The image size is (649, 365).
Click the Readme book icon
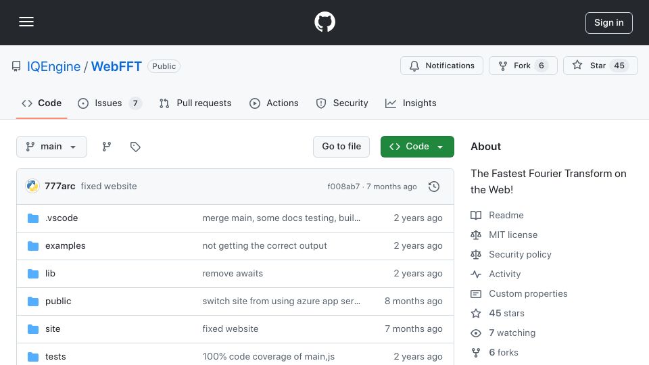[476, 215]
